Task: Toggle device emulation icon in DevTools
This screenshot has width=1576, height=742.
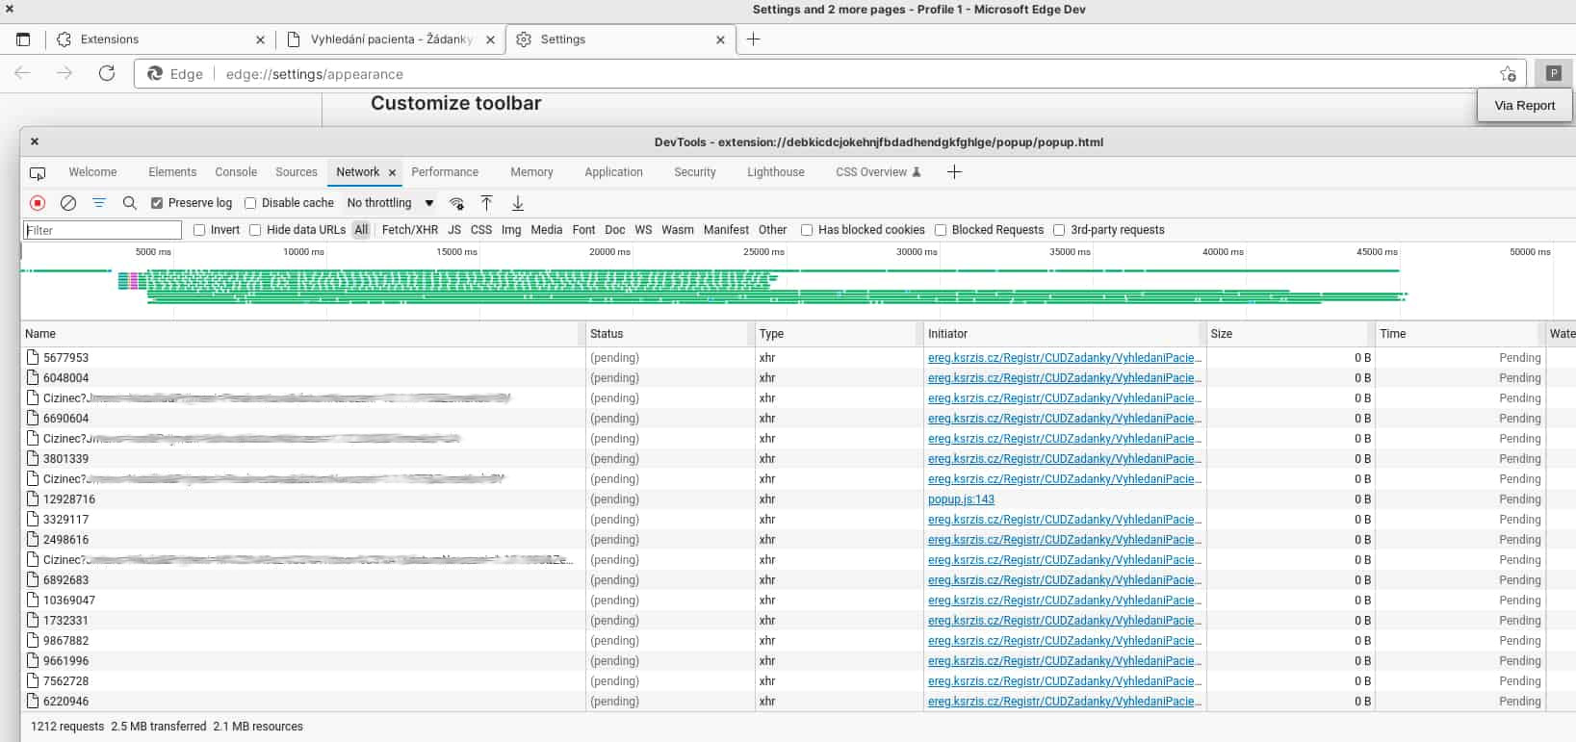Action: pos(38,173)
